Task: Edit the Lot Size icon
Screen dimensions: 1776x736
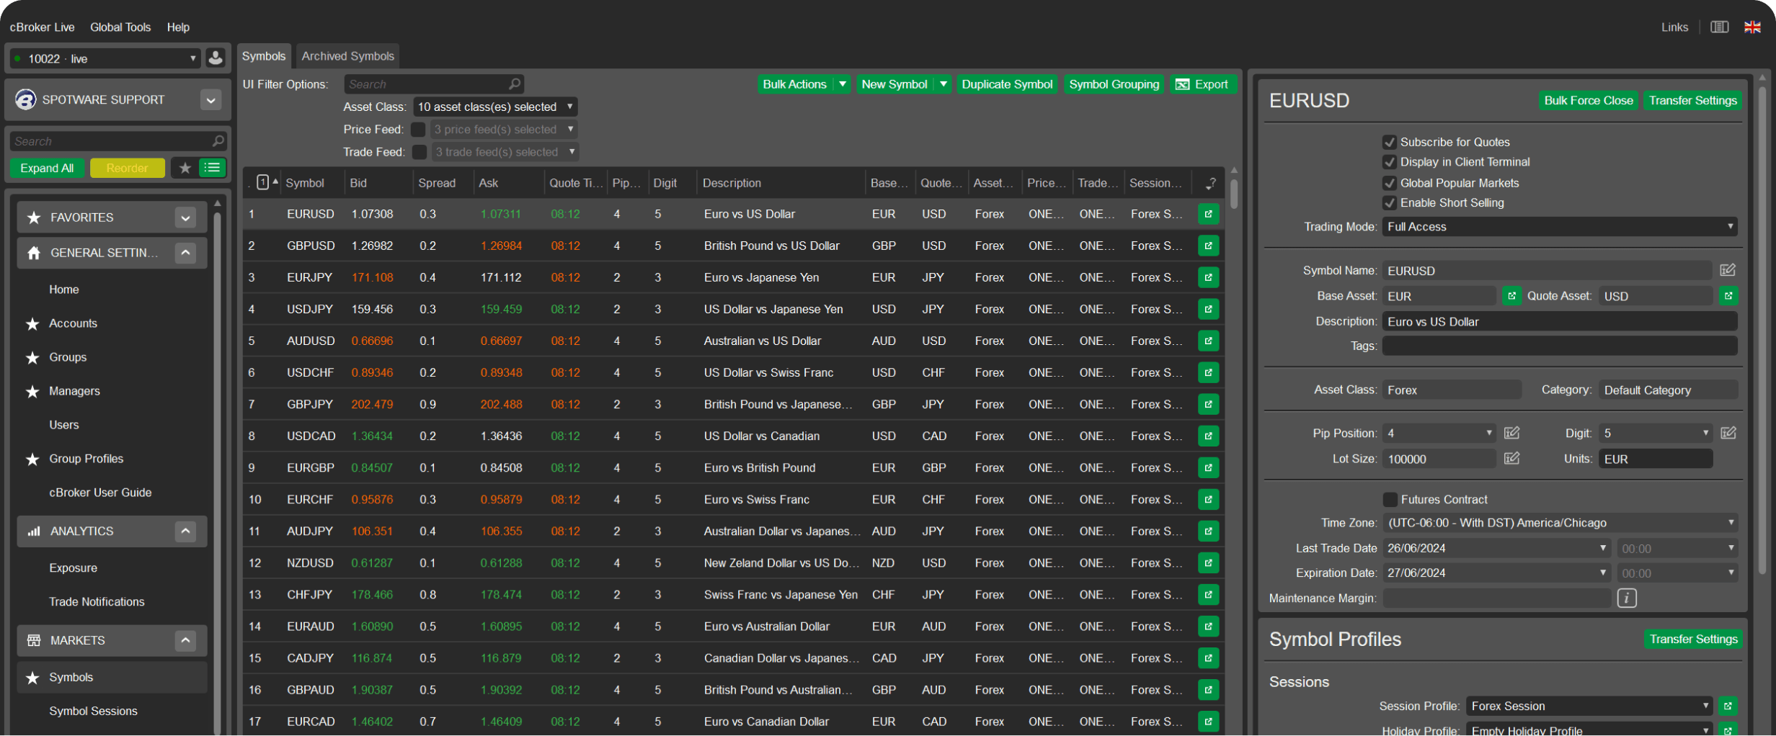Action: point(1511,459)
